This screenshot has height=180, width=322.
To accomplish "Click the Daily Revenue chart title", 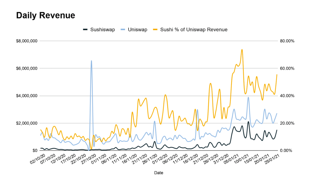I will pos(45,15).
